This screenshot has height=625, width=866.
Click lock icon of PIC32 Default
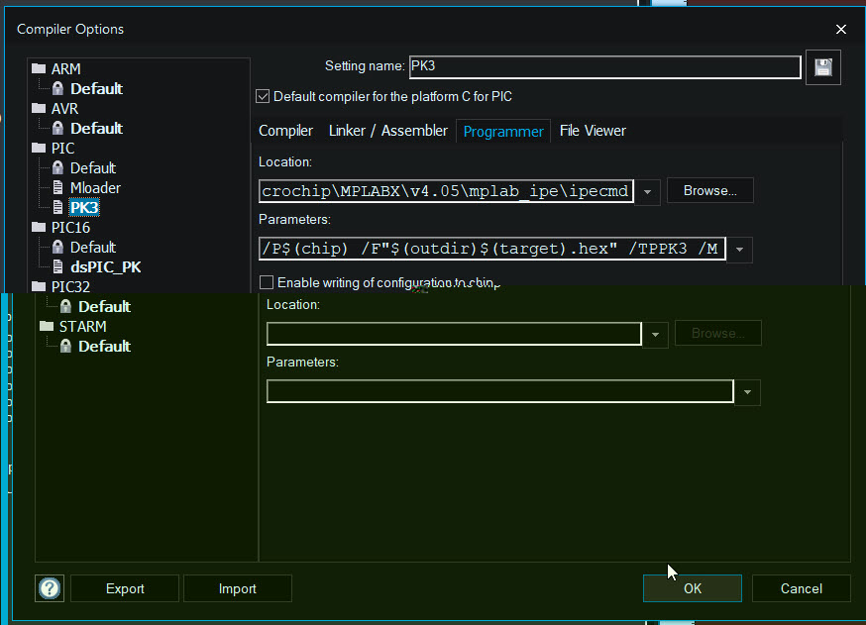click(x=65, y=306)
